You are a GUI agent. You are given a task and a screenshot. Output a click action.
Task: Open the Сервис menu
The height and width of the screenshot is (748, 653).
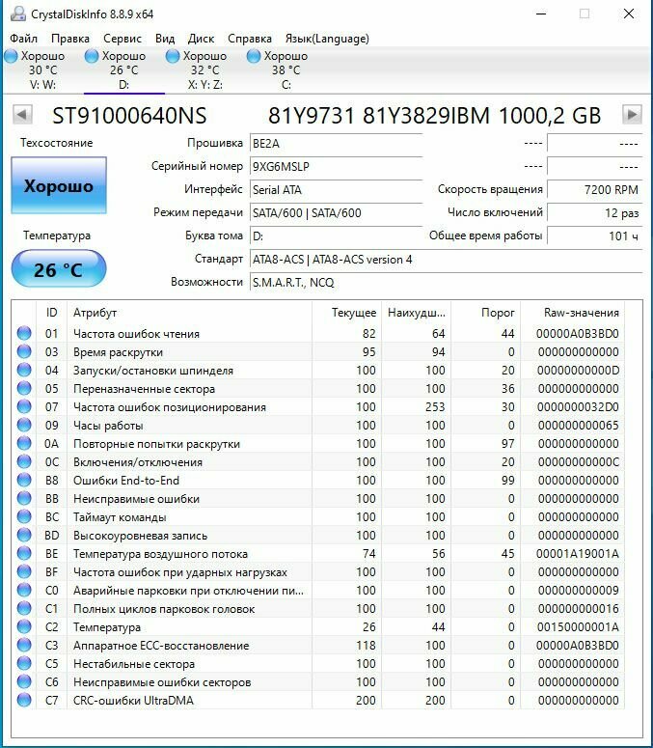point(122,39)
